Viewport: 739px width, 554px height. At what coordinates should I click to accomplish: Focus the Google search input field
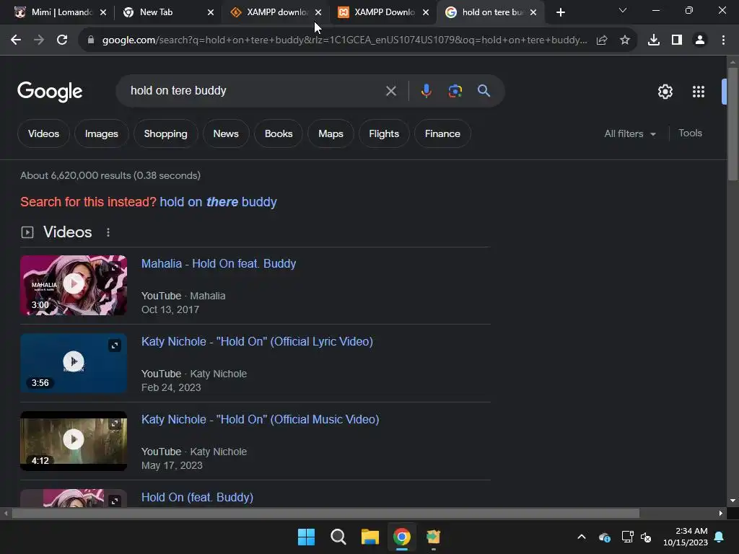255,90
